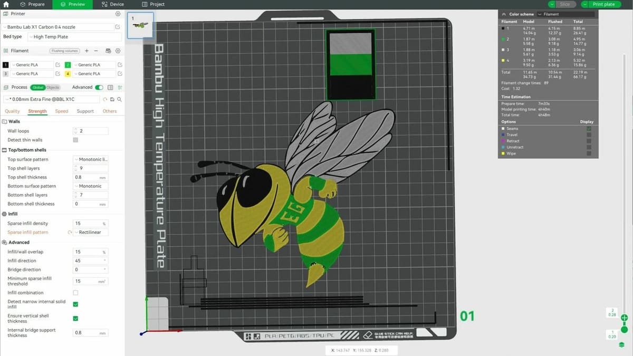Switch process scope to Objects

coord(53,88)
